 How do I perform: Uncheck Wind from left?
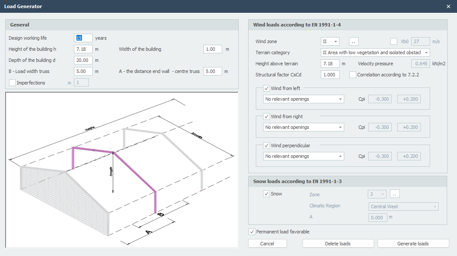(267, 88)
